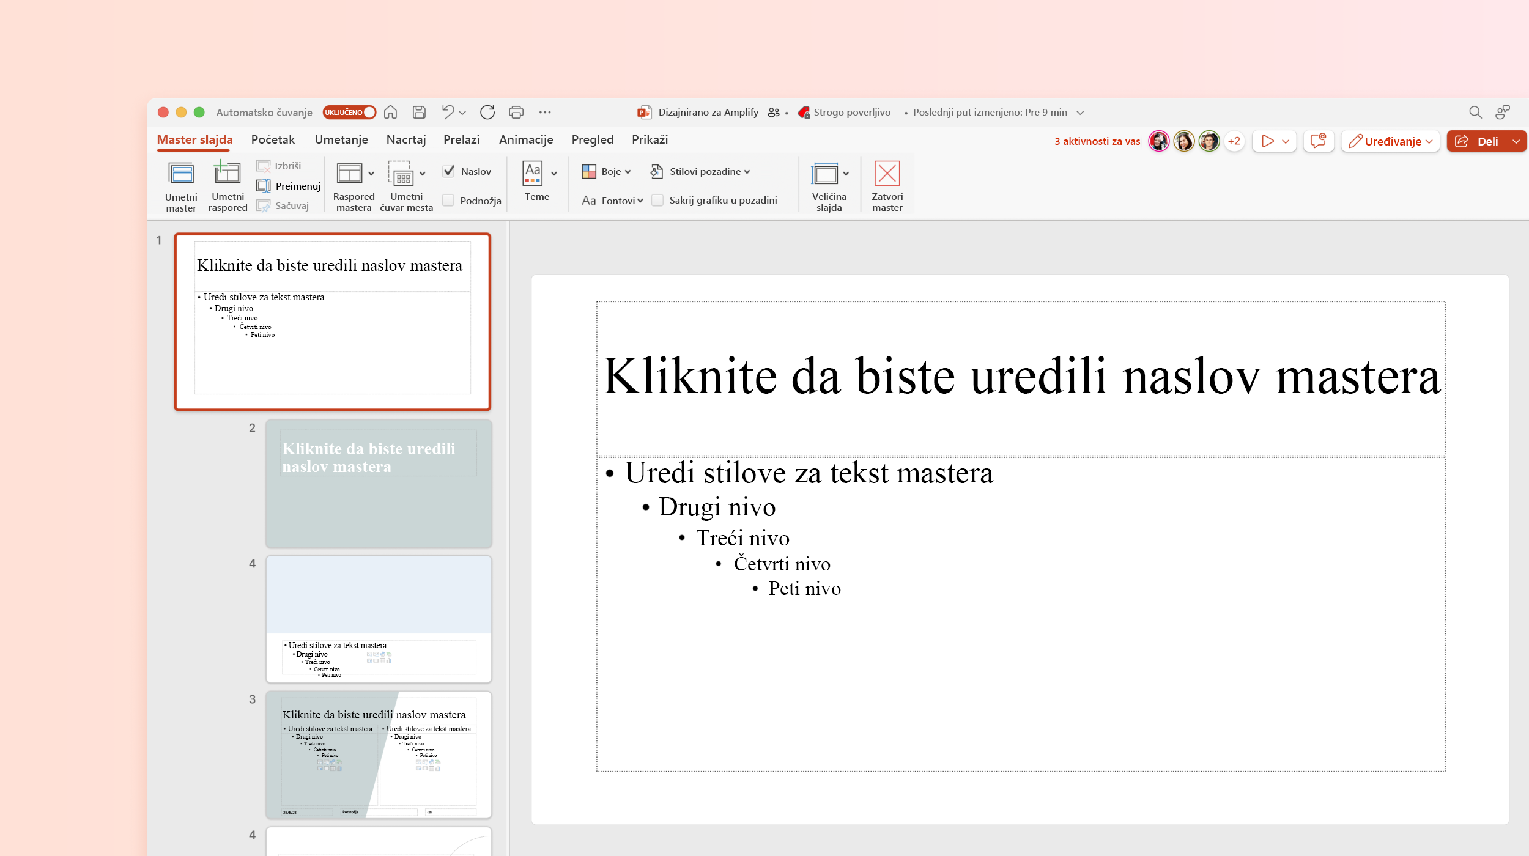Screen dimensions: 1529x856
Task: Switch to the Umetanje tab
Action: pyautogui.click(x=341, y=139)
